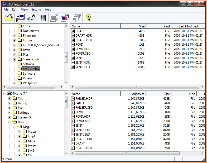The width and height of the screenshot is (207, 163).
Task: Open the Edit menu
Action: (15, 9)
